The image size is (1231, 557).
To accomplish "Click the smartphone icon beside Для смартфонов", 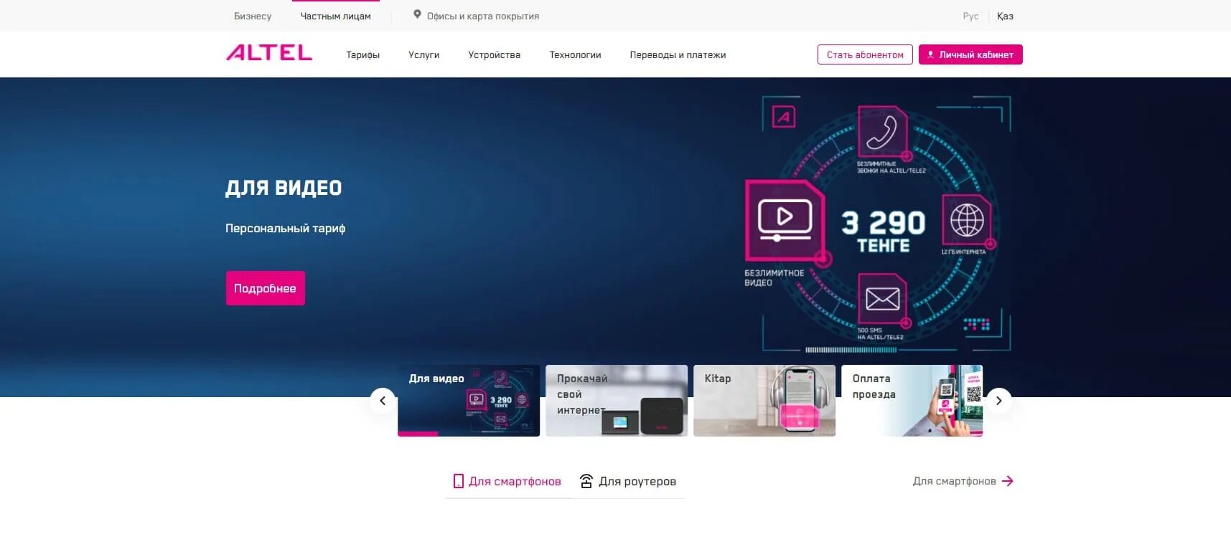I will 458,481.
